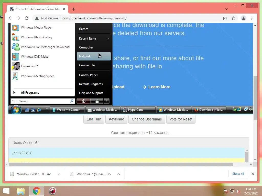262x196 pixels.
Task: Open File Explorer on host taskbar
Action: tap(21, 191)
